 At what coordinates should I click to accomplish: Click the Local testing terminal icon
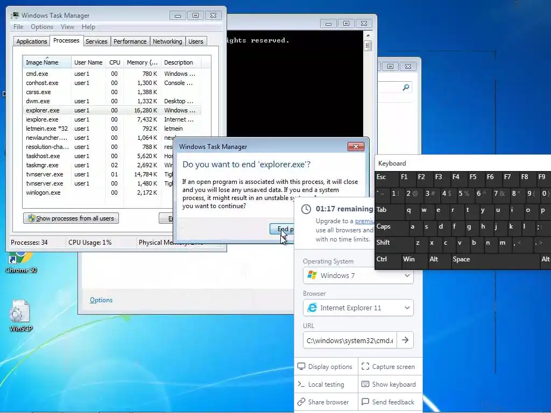tap(301, 384)
